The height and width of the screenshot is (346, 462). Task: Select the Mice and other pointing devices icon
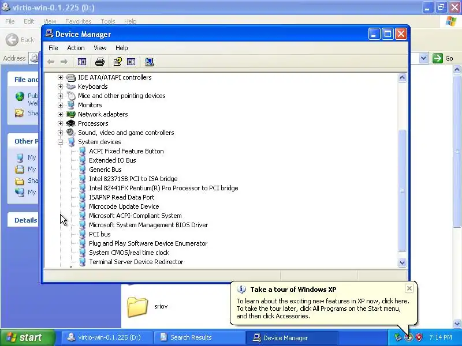point(71,96)
